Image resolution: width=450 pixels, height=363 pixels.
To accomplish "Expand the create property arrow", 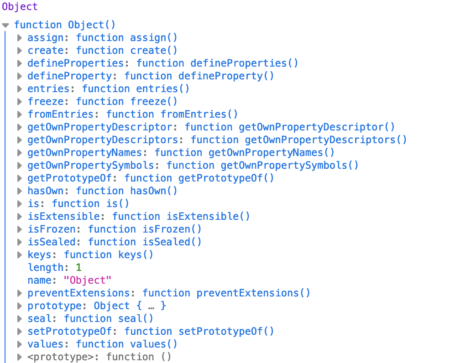I will tap(20, 51).
